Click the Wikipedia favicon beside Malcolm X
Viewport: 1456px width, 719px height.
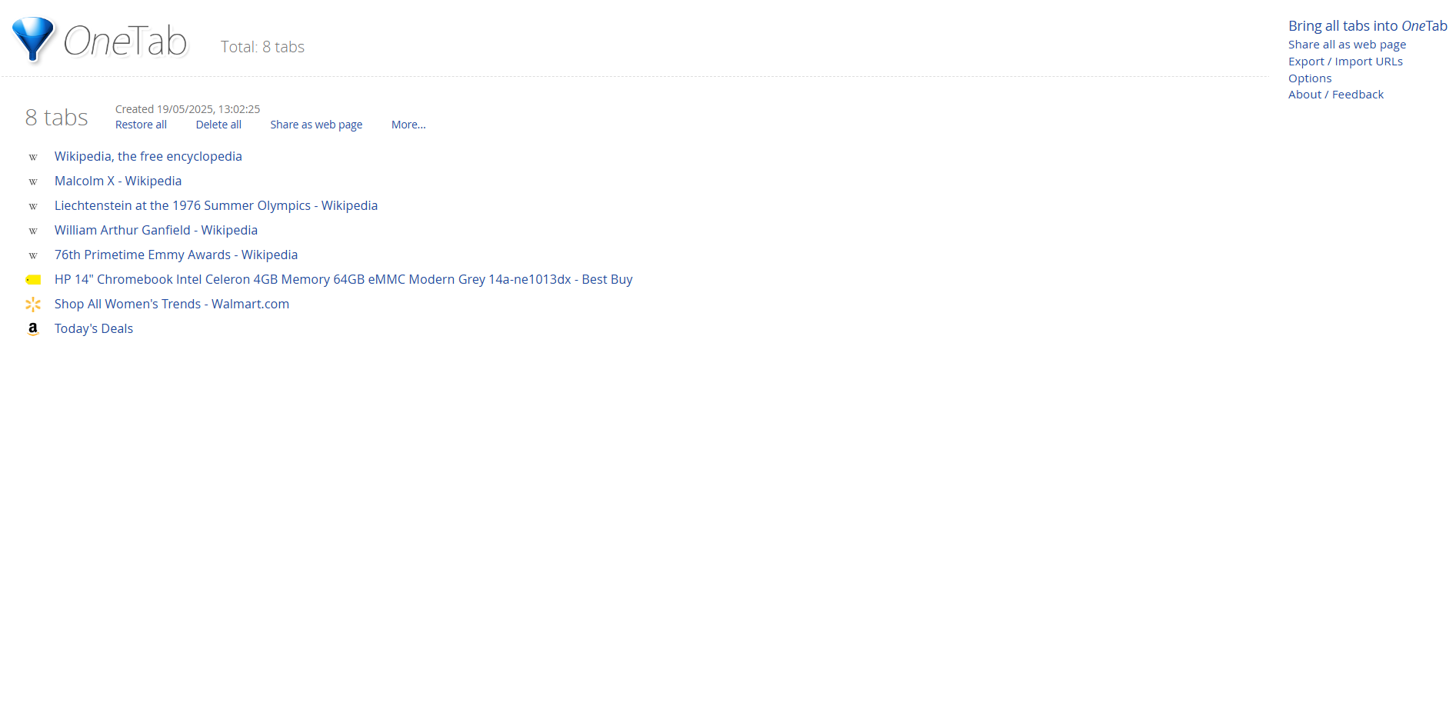[x=33, y=181]
